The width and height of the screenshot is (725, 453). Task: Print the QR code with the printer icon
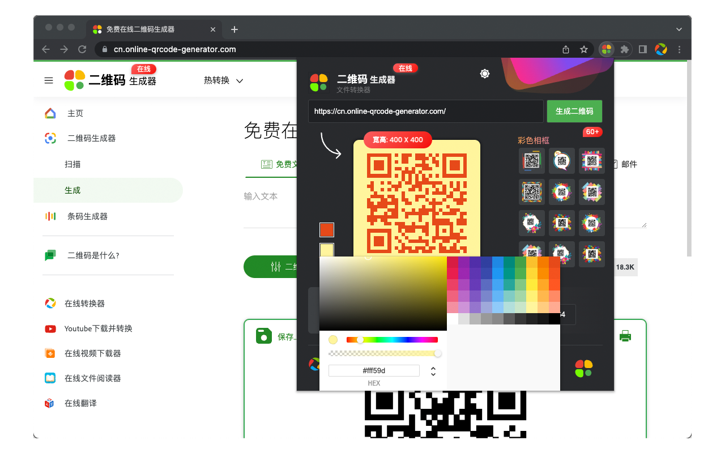click(x=625, y=335)
